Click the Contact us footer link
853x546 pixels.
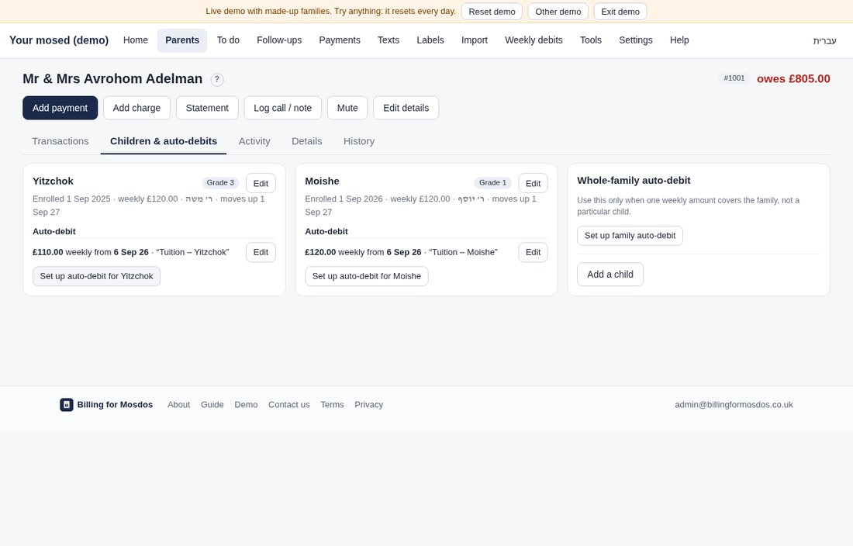(289, 405)
